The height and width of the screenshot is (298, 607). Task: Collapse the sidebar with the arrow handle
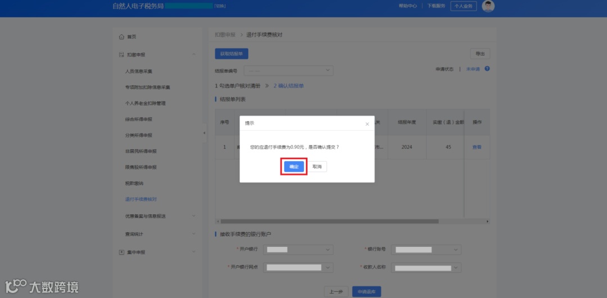[205, 133]
